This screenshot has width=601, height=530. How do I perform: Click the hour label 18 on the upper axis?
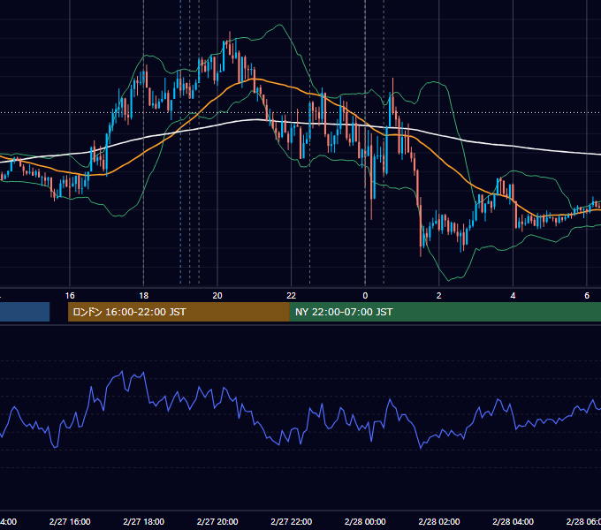point(144,296)
